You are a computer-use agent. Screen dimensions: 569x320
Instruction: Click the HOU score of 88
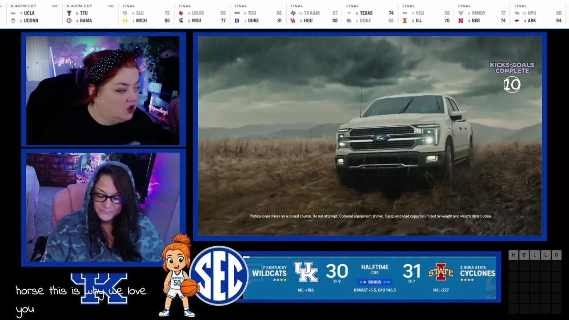(x=335, y=21)
